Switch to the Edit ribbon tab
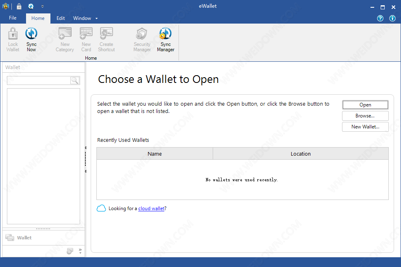The image size is (401, 267). coord(61,18)
